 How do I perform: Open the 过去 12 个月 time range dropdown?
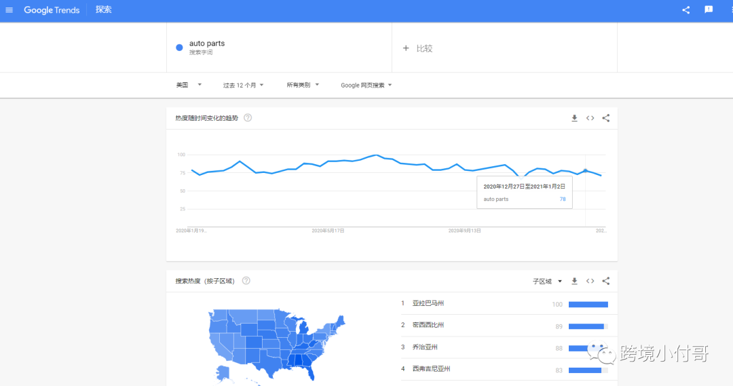(243, 85)
